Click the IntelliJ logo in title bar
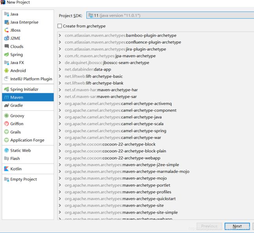 click(3, 2)
